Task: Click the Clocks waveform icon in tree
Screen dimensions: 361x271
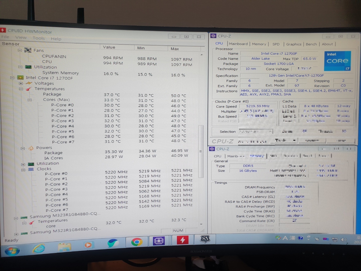Action: (x=31, y=169)
